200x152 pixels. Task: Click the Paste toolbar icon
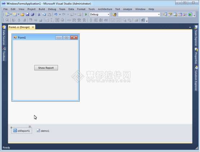[49, 14]
